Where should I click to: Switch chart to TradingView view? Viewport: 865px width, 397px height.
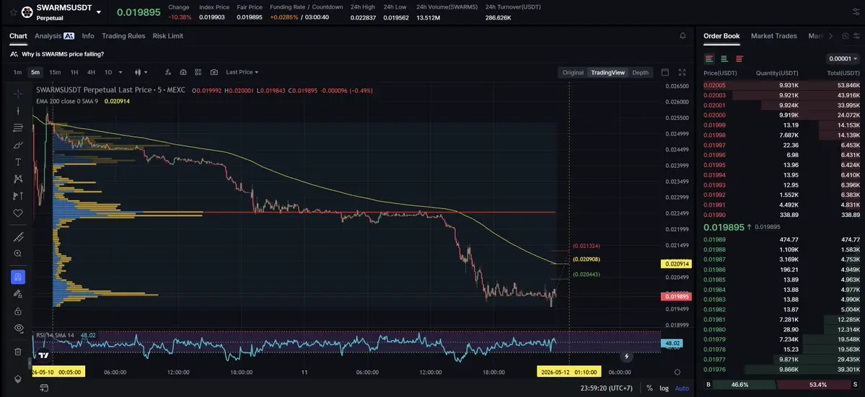pyautogui.click(x=607, y=73)
